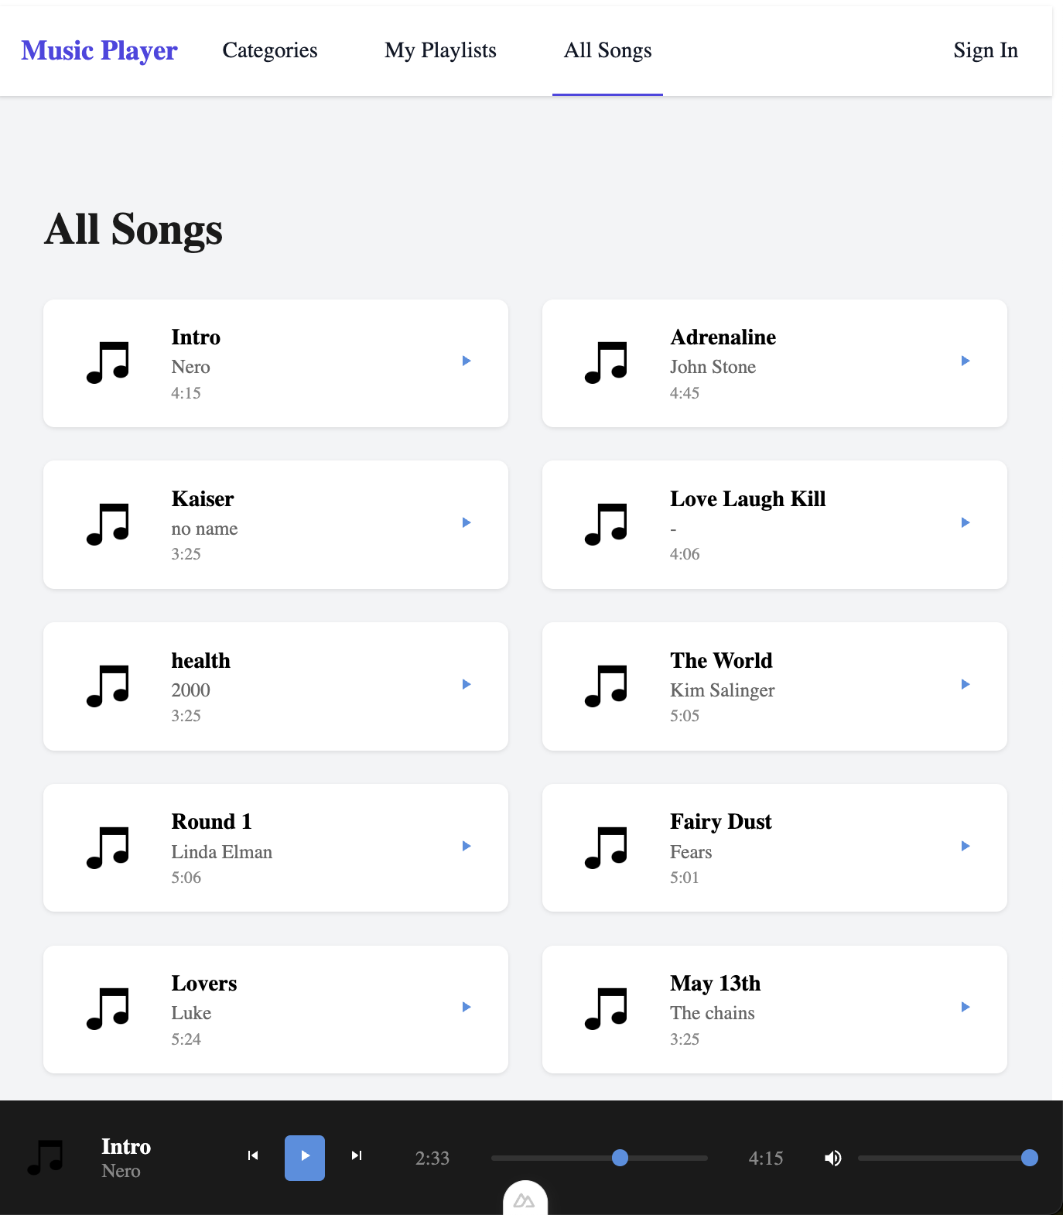The height and width of the screenshot is (1215, 1063).
Task: Select the All Songs tab
Action: point(607,50)
